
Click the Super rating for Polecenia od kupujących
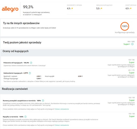132,62
